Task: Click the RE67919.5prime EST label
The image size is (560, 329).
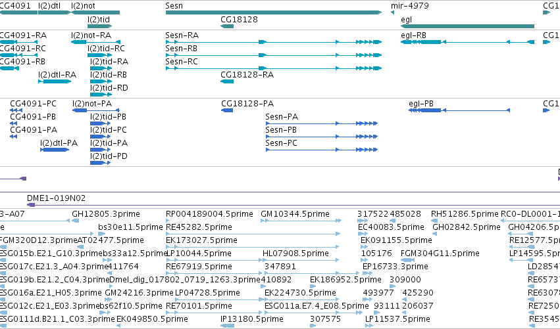Action: 199,267
